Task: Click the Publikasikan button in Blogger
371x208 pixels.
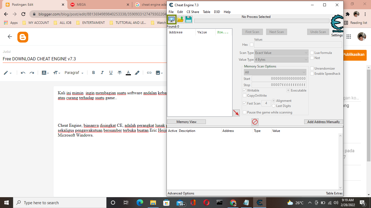Action: pos(354,55)
